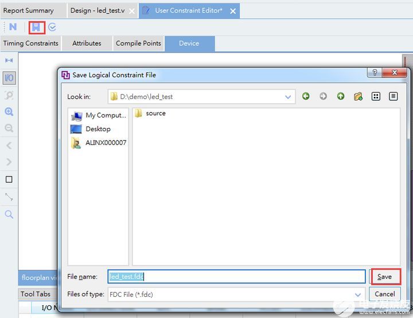Open the Timing Constraints tab

click(31, 44)
